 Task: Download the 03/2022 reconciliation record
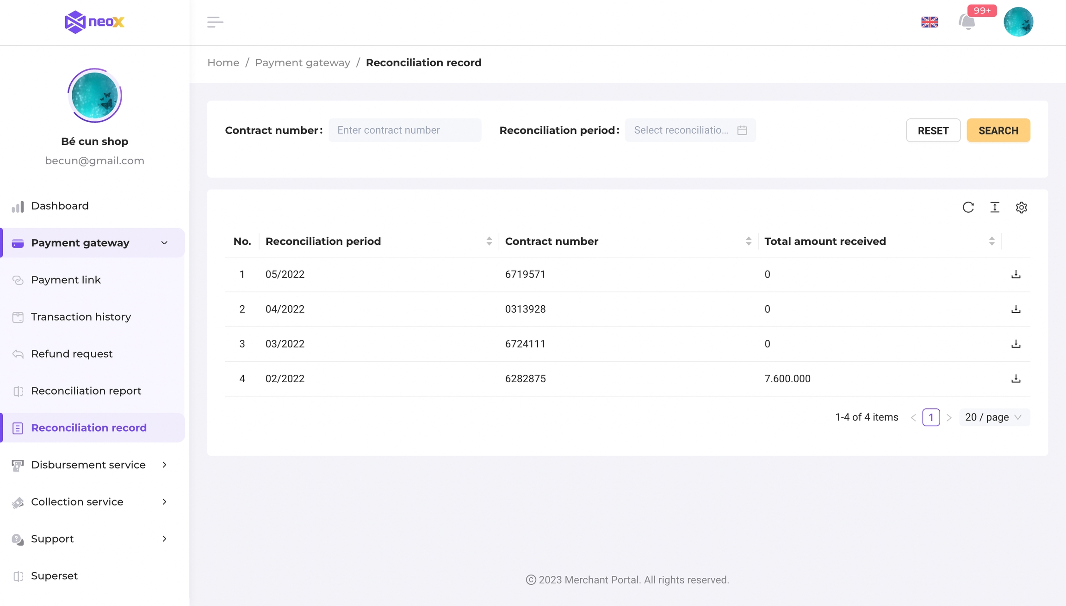pos(1016,344)
